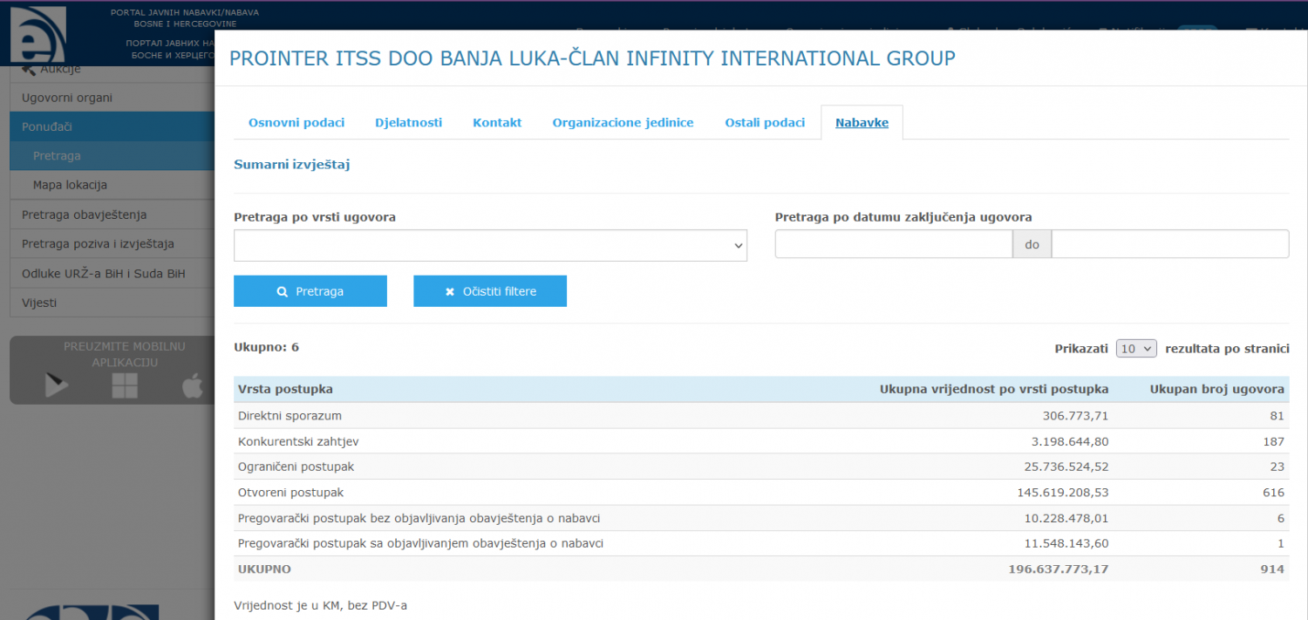Open Pretraga obavještenja in the sidebar
Viewport: 1308px width, 620px height.
tap(112, 215)
